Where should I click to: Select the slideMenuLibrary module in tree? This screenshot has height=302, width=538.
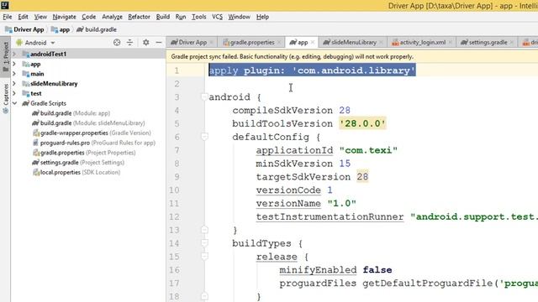coord(50,84)
